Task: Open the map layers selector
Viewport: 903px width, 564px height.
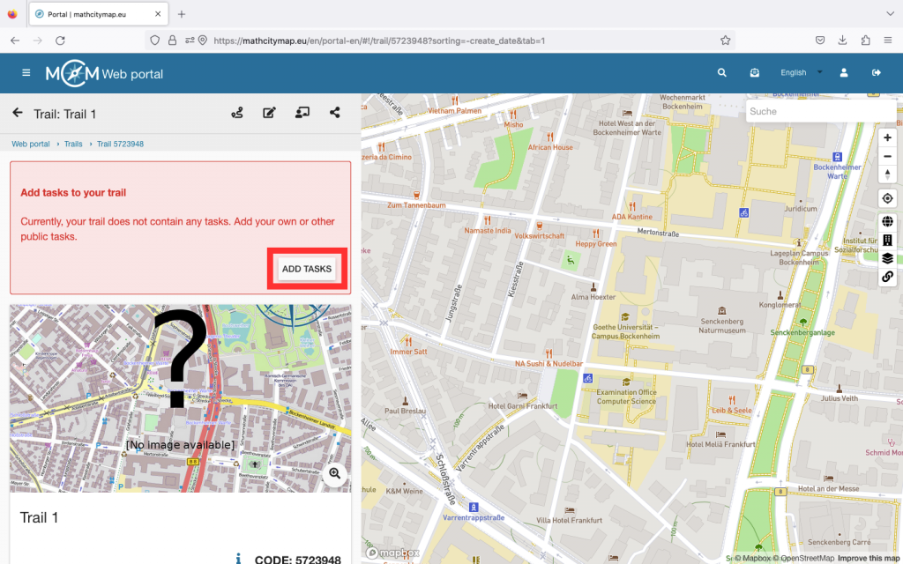Action: [887, 258]
